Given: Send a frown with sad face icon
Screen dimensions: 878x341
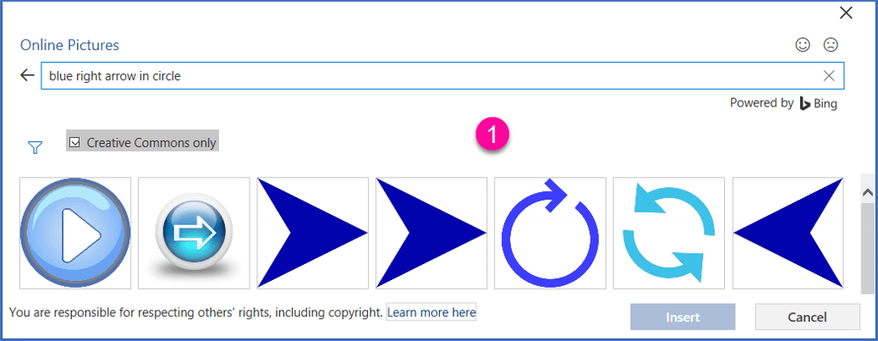Looking at the screenshot, I should click(831, 46).
